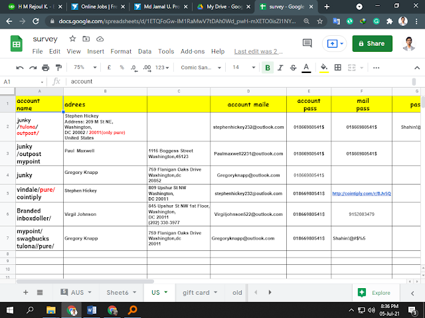
Task: Click the Redo icon in toolbar
Action: pyautogui.click(x=33, y=68)
